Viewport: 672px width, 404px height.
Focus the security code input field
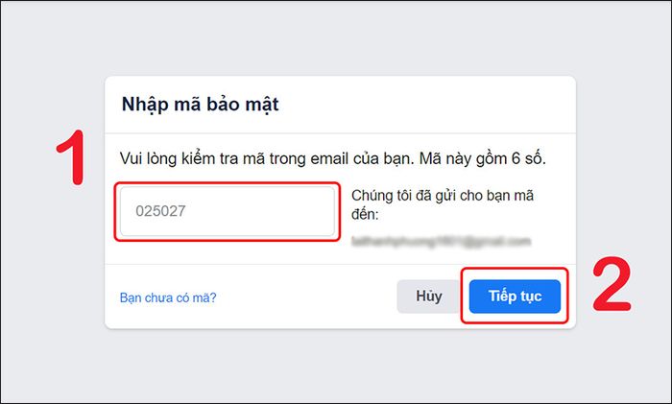[228, 211]
